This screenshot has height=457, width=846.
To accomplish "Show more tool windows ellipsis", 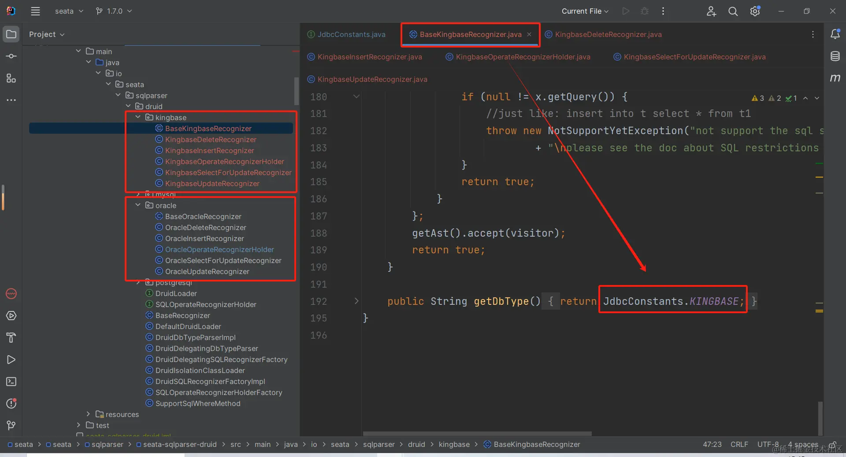I will tap(11, 100).
